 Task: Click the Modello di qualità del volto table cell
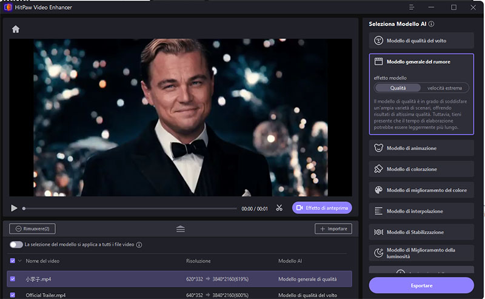(x=308, y=295)
